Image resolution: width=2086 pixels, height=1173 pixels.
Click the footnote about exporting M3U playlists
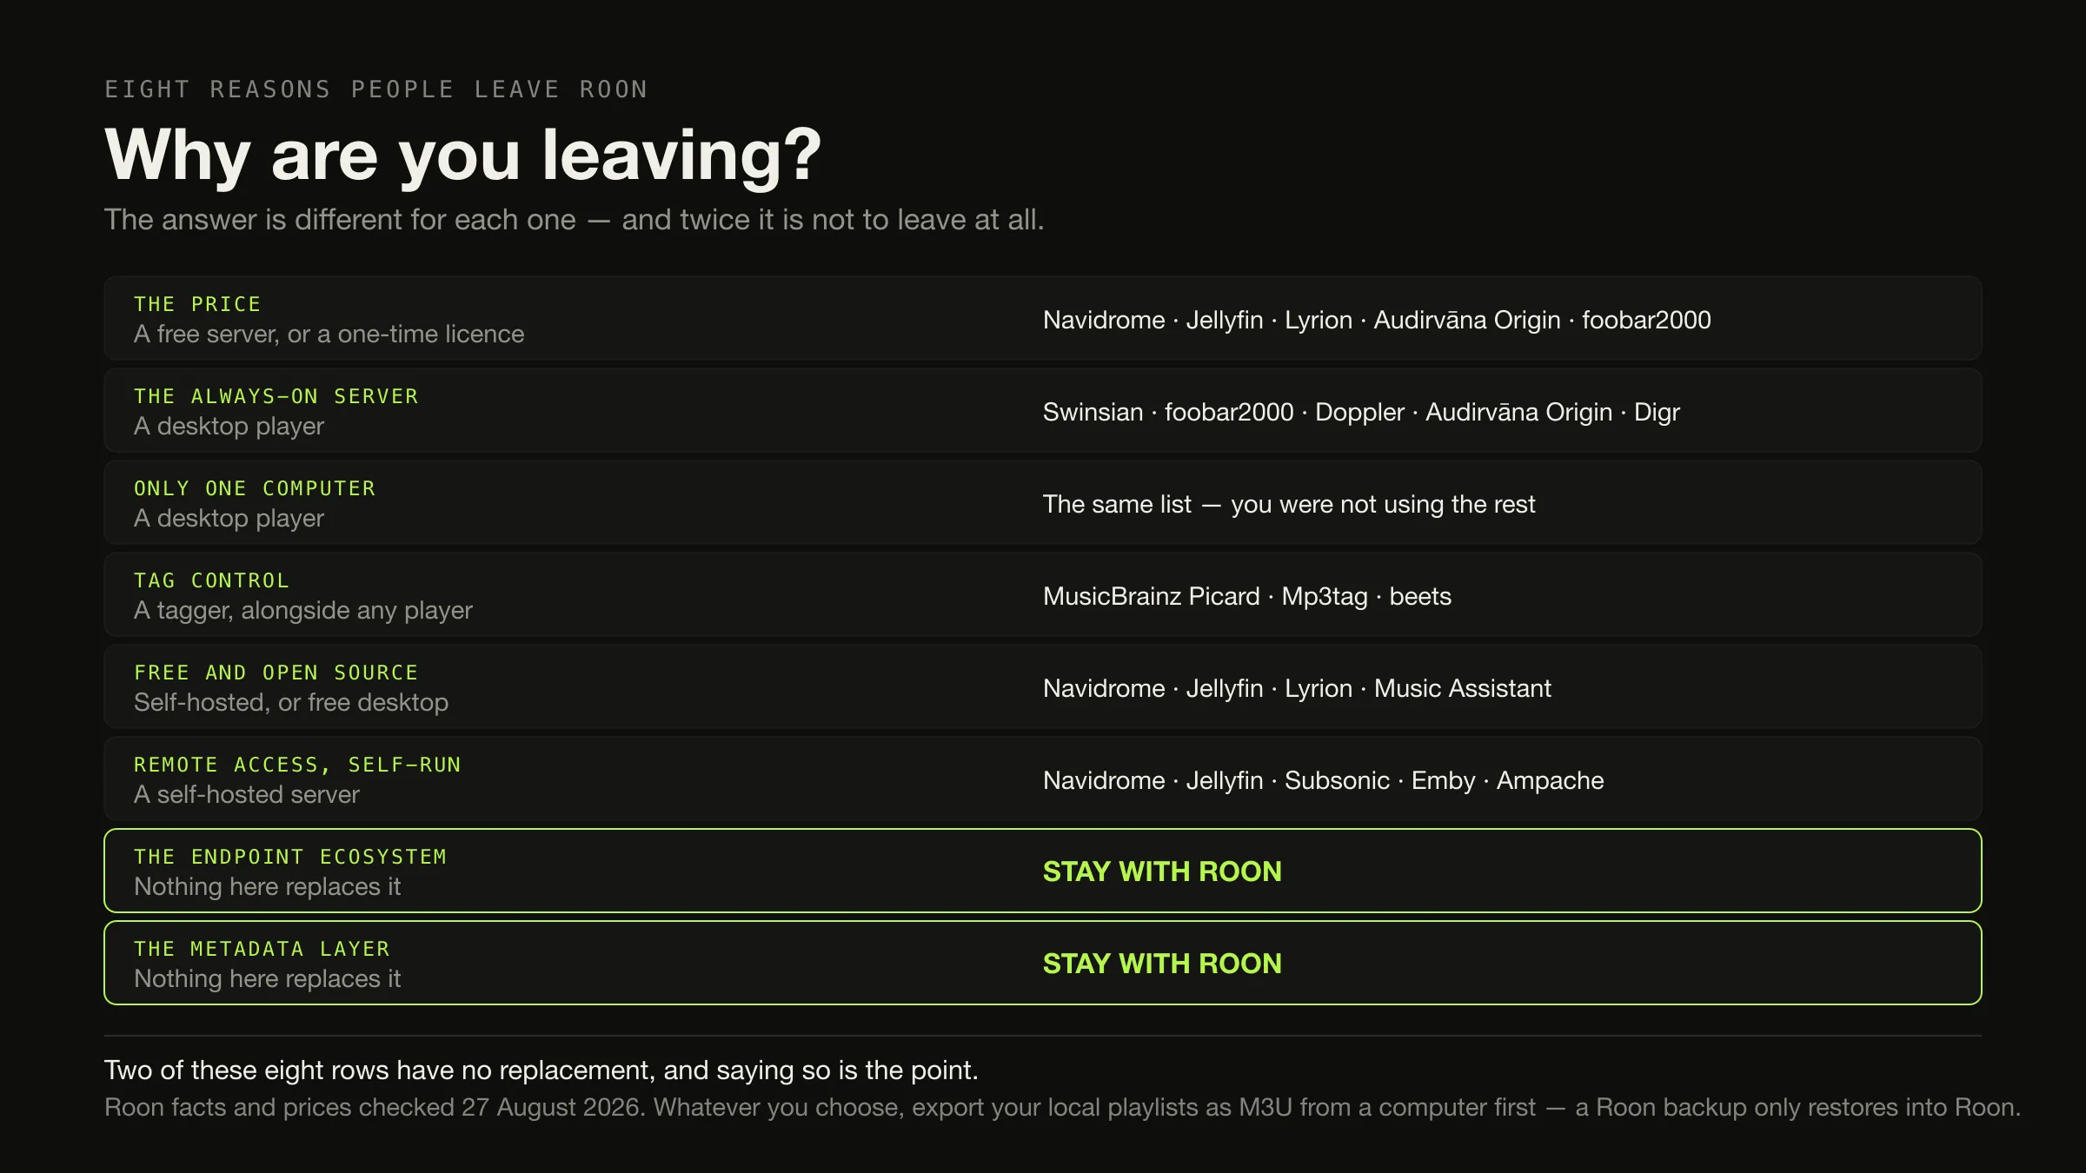tap(1062, 1107)
